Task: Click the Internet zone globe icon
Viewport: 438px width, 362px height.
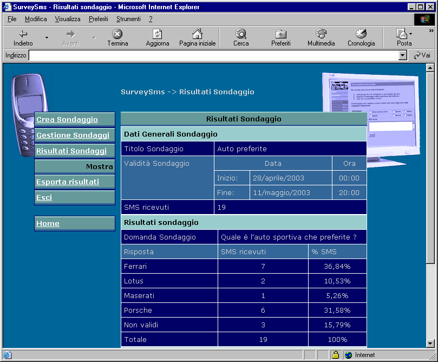Action: [348, 355]
